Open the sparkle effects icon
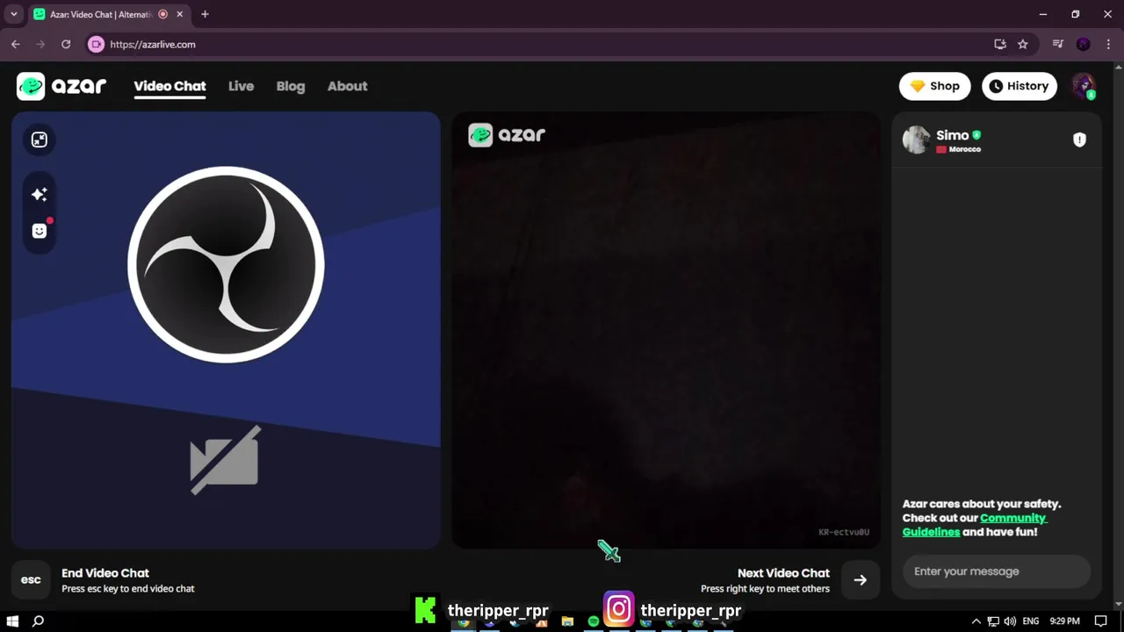 point(40,194)
